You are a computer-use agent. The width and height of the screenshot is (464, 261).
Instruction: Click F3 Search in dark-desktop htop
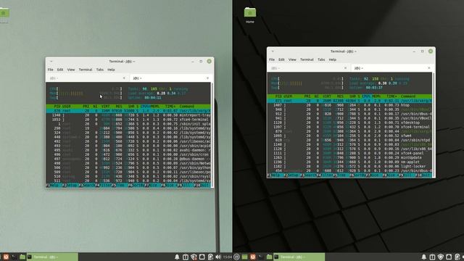pyautogui.click(x=308, y=175)
